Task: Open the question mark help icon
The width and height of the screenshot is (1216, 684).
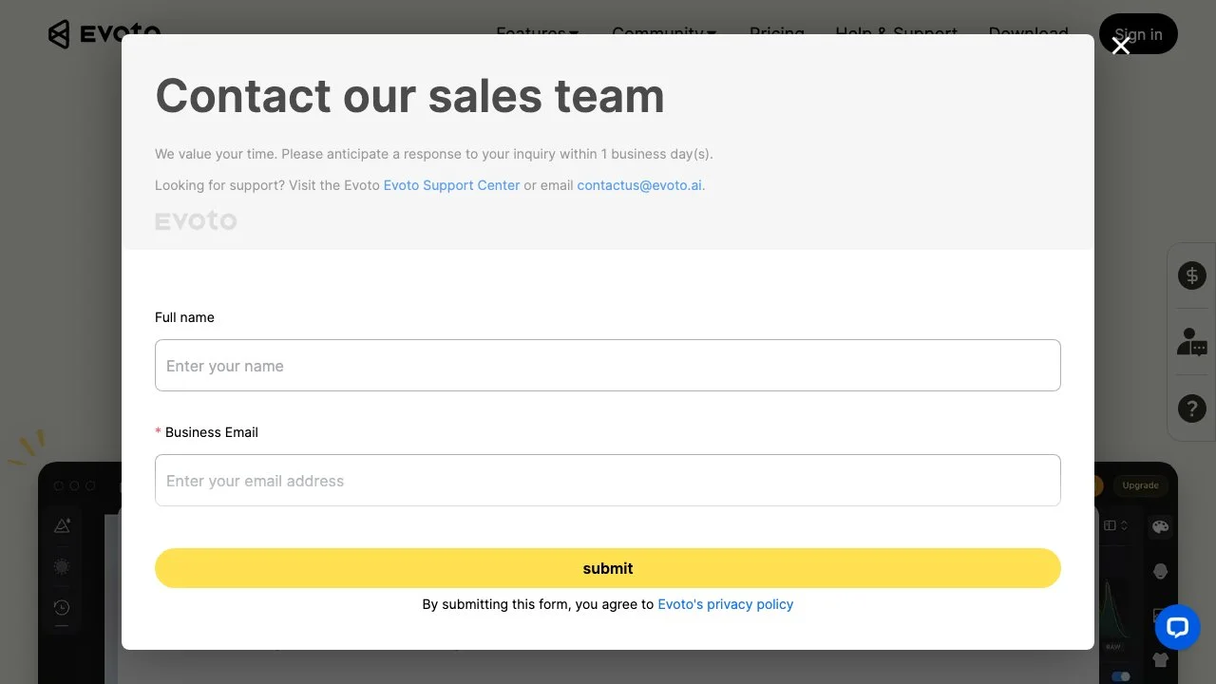Action: 1191,408
